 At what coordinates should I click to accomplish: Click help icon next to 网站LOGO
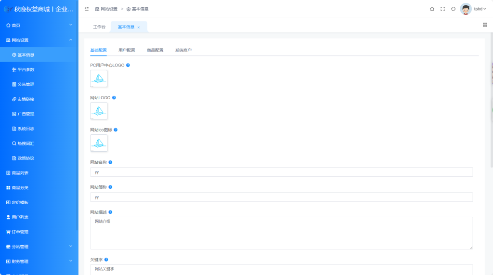[x=114, y=98]
